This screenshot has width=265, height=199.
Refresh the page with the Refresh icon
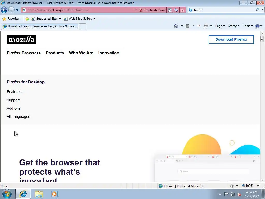(x=176, y=10)
